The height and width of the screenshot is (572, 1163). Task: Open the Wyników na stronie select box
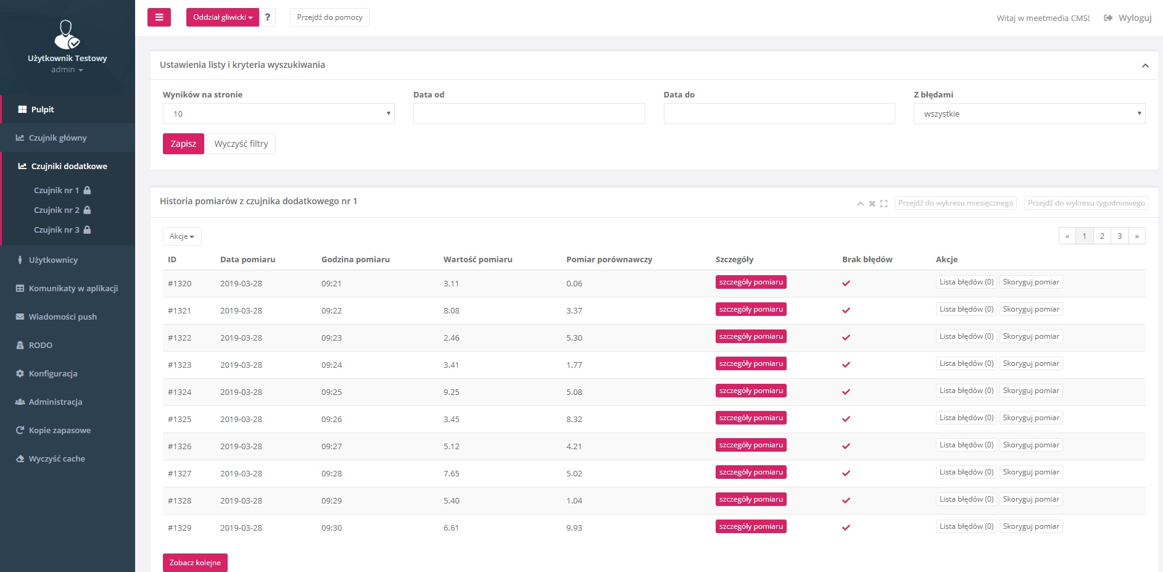(278, 114)
